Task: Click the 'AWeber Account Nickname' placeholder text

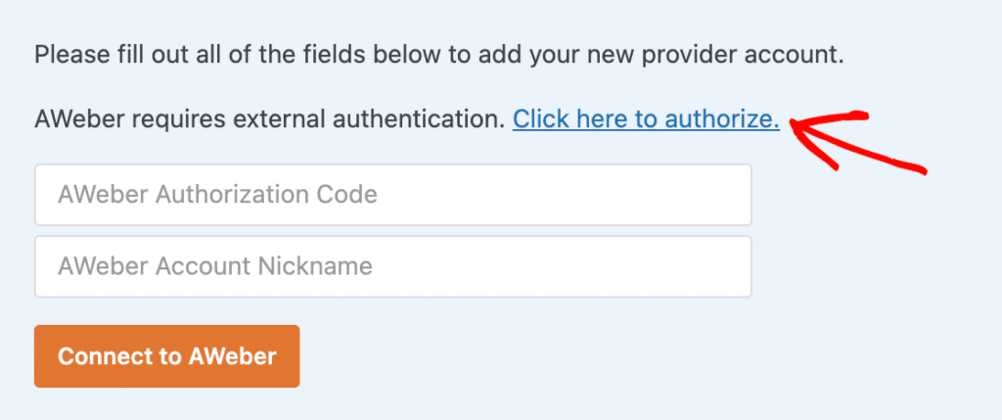Action: (215, 266)
